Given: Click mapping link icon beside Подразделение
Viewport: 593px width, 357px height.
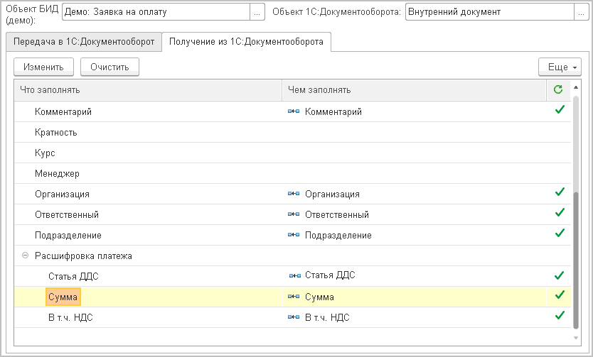Looking at the screenshot, I should click(293, 235).
